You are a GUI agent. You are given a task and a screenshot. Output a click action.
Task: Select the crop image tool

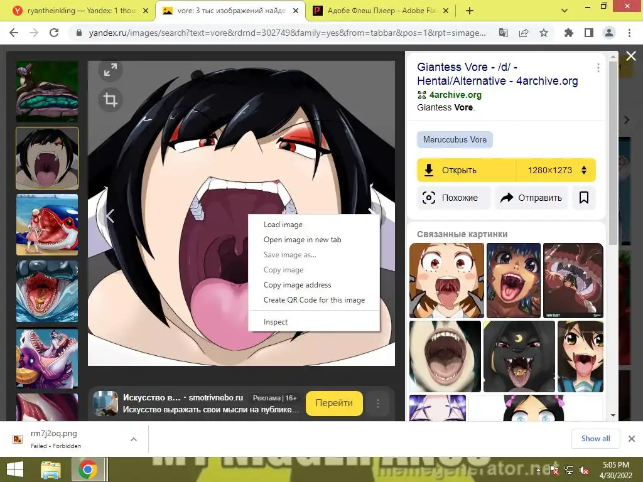111,100
